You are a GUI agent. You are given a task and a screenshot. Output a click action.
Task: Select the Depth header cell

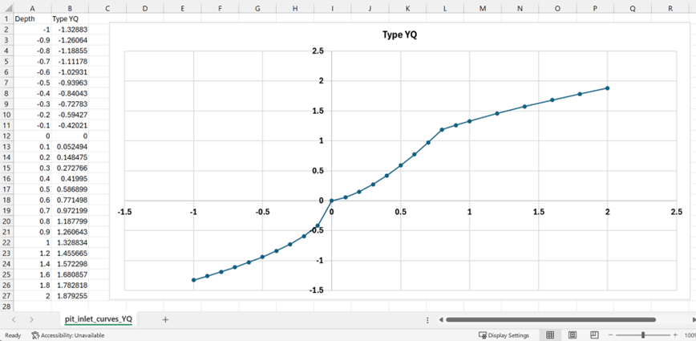(24, 18)
